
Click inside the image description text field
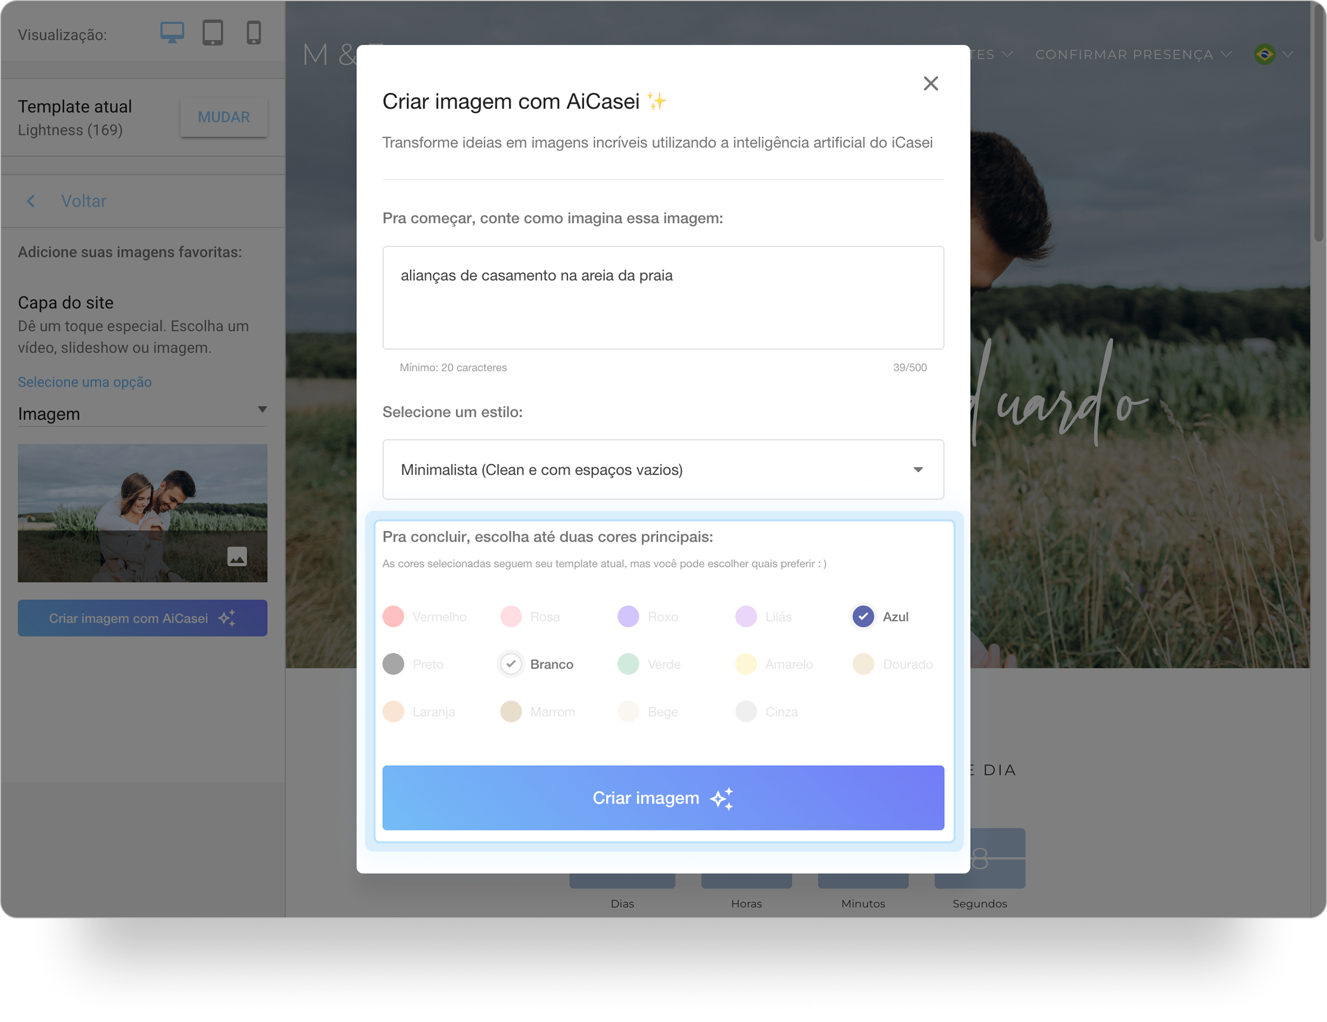pyautogui.click(x=662, y=298)
